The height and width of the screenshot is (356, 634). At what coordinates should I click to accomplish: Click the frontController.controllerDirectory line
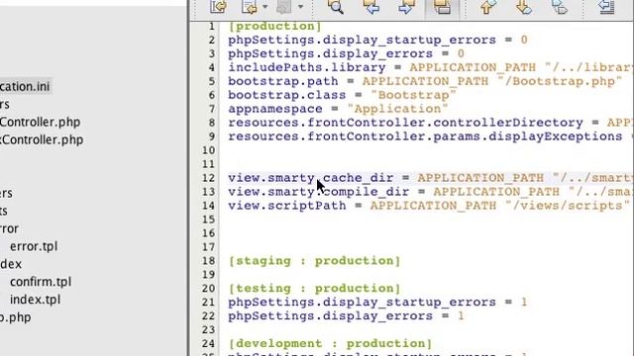click(431, 123)
